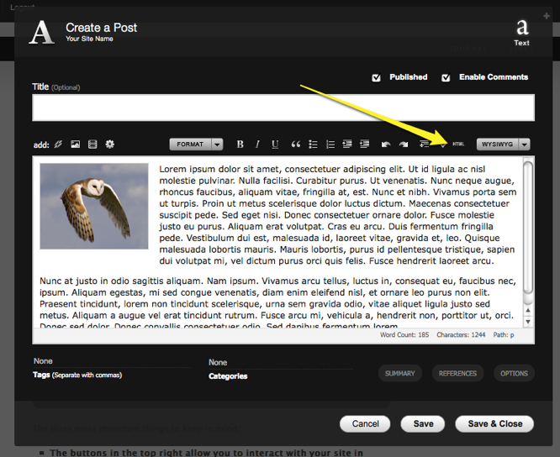This screenshot has width=560, height=457.
Task: Click the Bold formatting icon
Action: [240, 144]
